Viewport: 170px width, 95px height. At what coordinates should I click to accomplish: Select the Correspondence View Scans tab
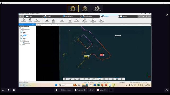tap(50, 25)
